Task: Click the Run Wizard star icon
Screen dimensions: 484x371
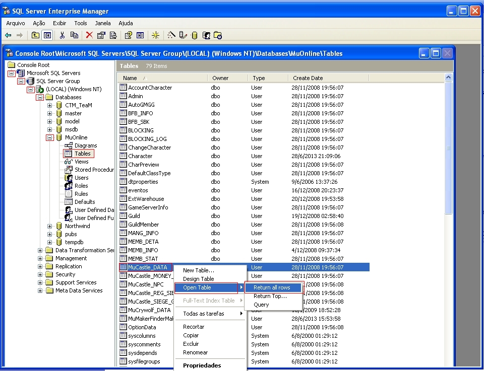Action: pos(155,35)
